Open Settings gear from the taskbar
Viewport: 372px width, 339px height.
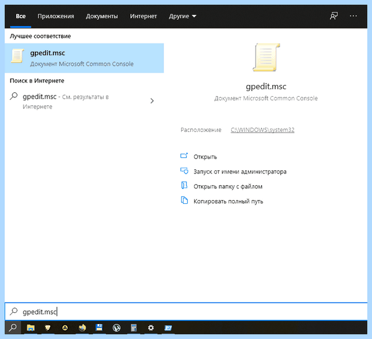coord(151,328)
